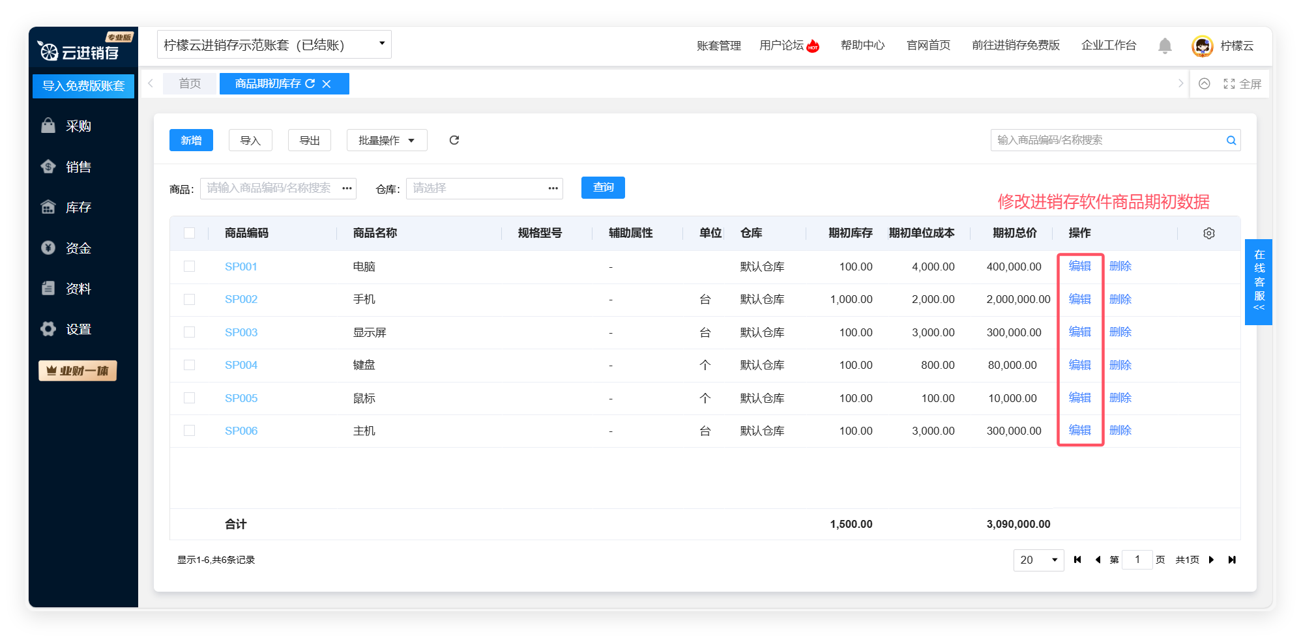Click 编辑 link for SP003 显示屏
Screen dimensions: 1301x636
coord(1079,332)
